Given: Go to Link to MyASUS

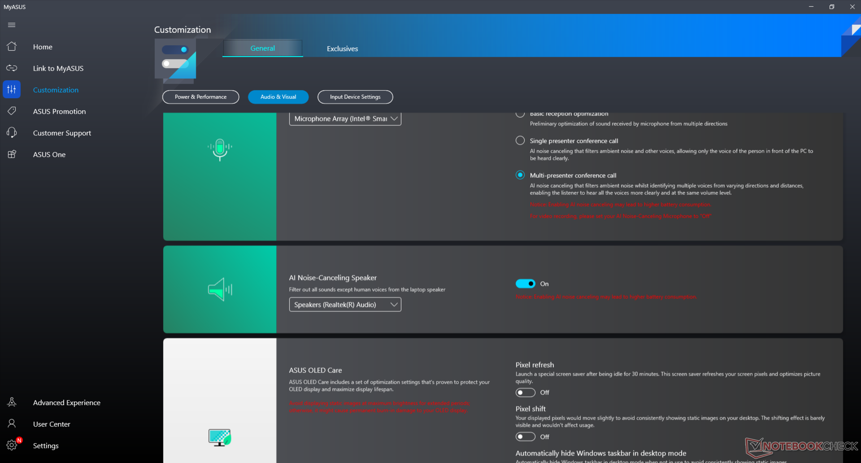Looking at the screenshot, I should (x=58, y=68).
